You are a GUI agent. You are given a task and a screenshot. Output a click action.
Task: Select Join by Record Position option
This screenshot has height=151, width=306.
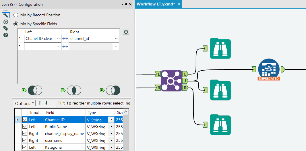(x=16, y=15)
